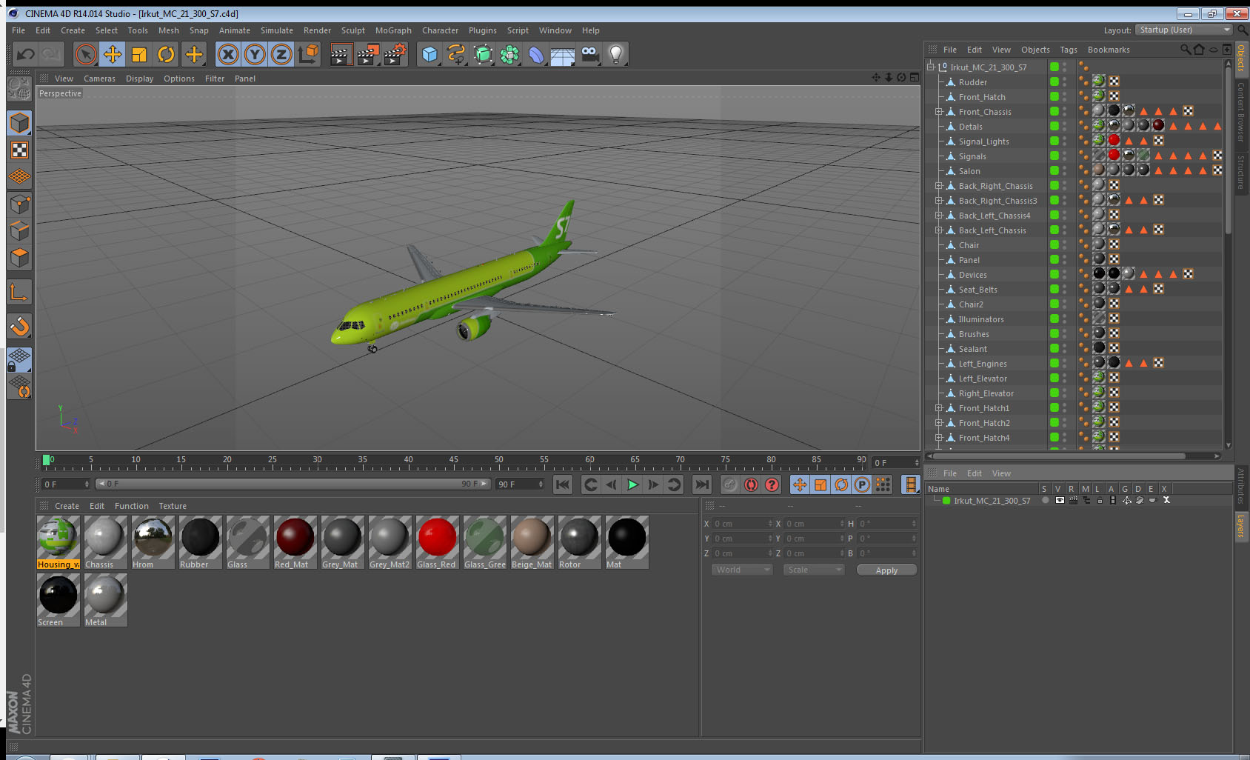Collapse the Irkut_MC_21_300_S7 root object
Screen dimensions: 1250x760
click(x=931, y=67)
